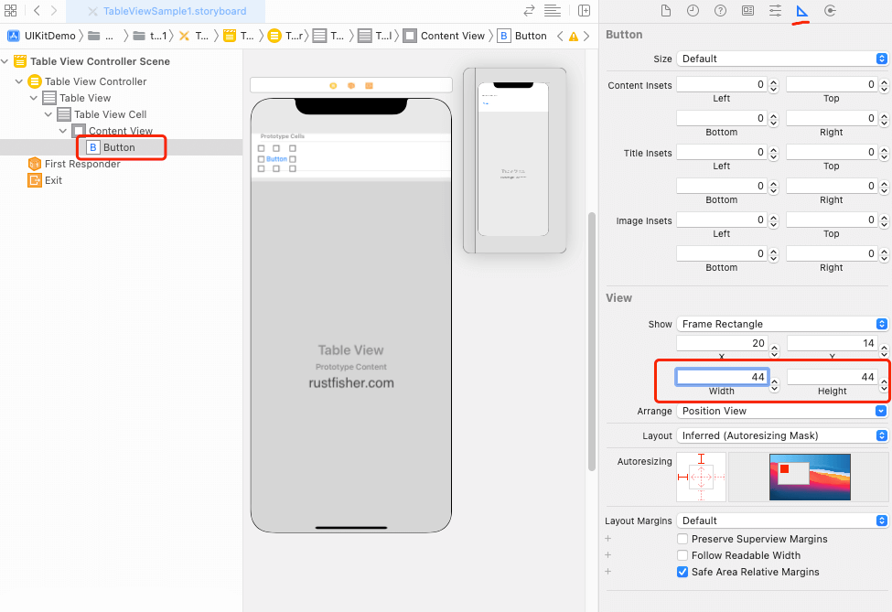Uncheck Safe Area Relative Margins
This screenshot has width=892, height=612.
[682, 572]
